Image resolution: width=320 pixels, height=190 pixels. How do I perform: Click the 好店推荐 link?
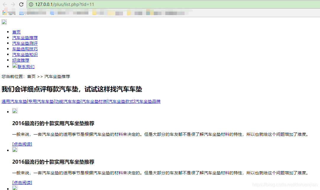[x=21, y=60]
